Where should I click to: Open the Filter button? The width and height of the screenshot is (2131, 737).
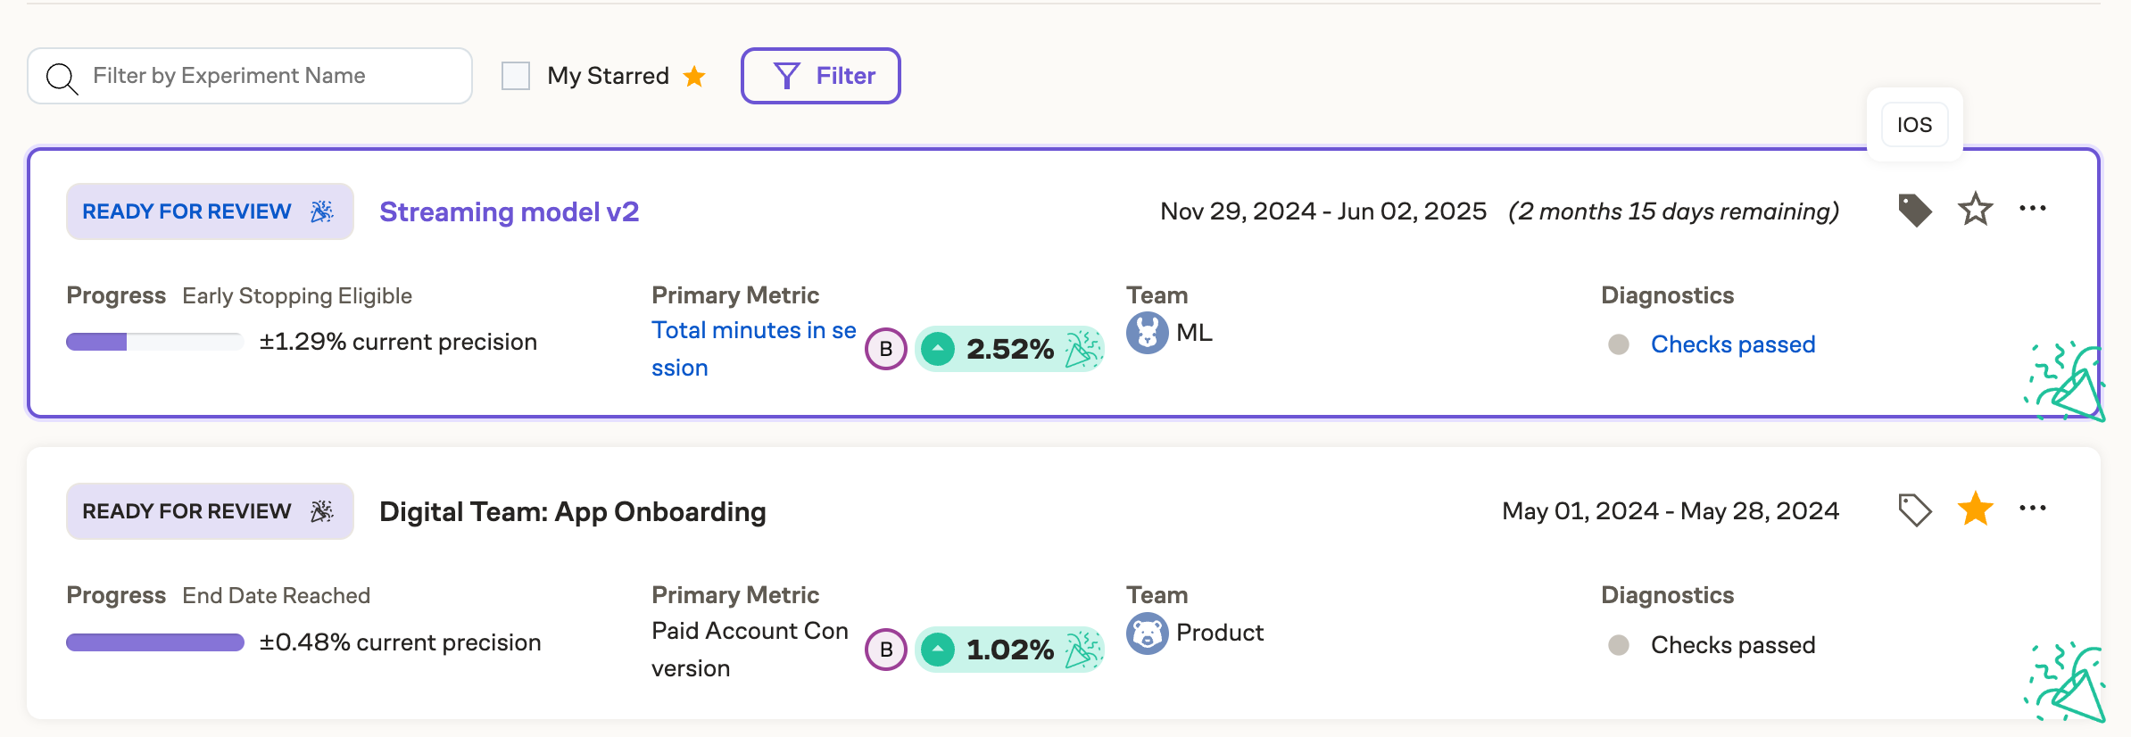[x=820, y=76]
